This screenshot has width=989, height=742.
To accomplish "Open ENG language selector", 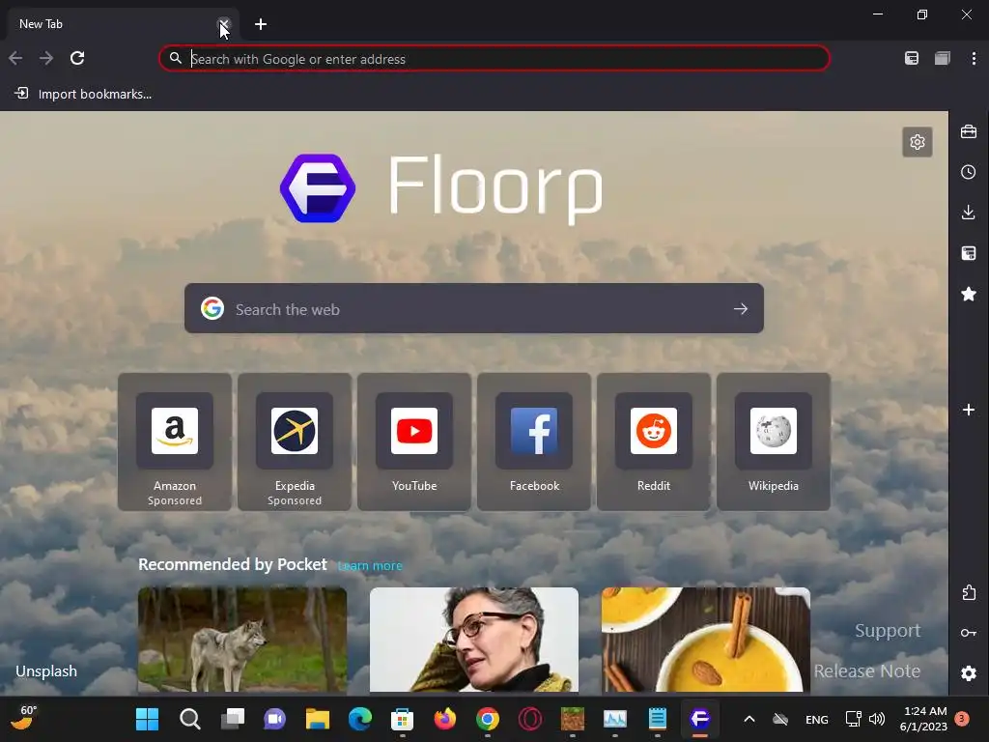I will [817, 719].
